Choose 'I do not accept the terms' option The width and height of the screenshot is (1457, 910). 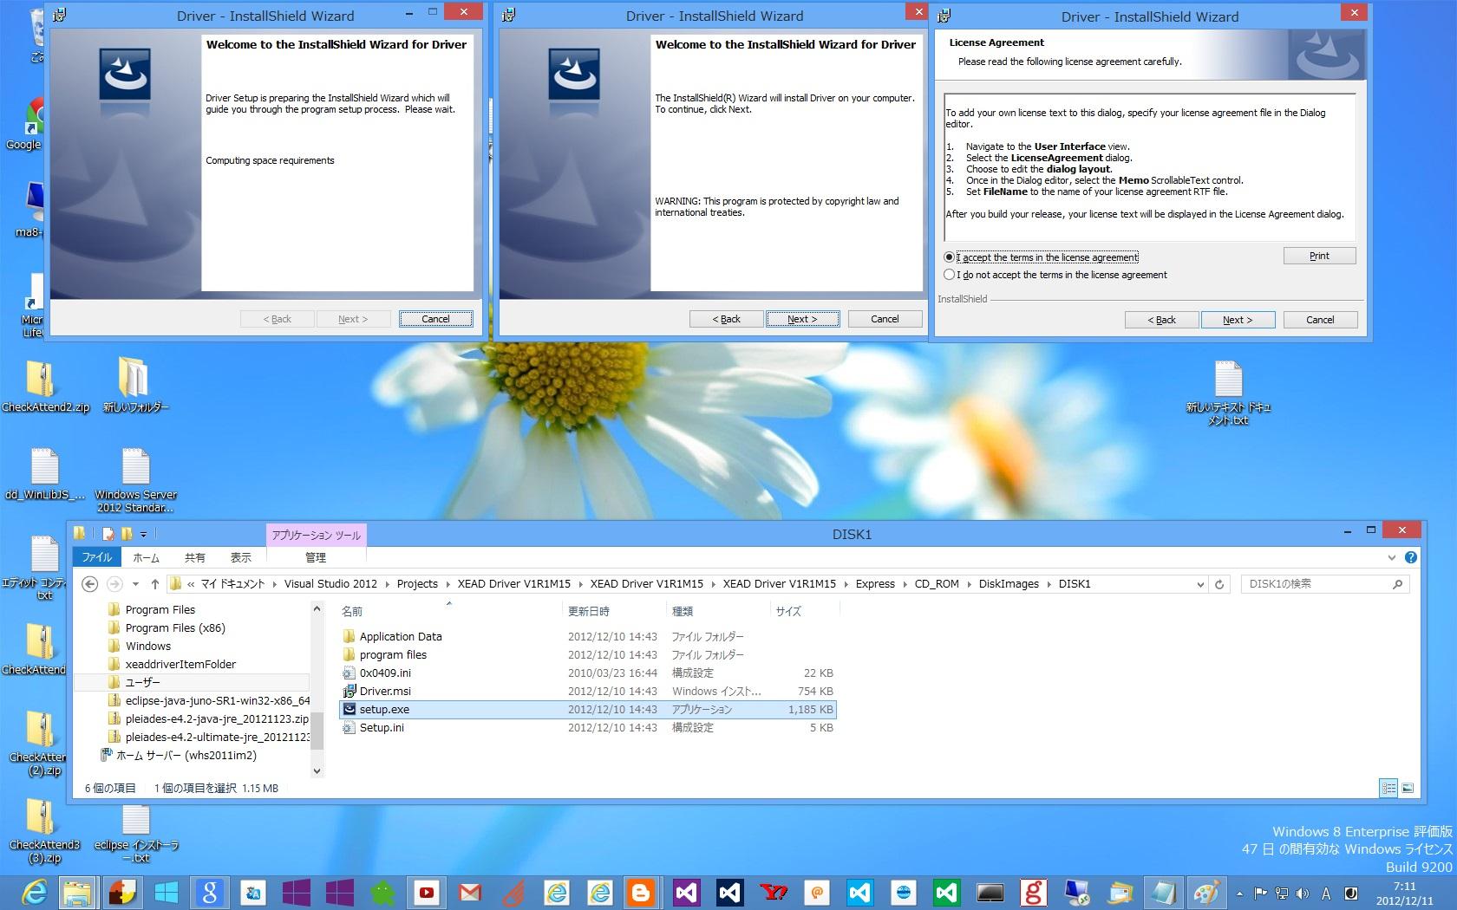[950, 275]
